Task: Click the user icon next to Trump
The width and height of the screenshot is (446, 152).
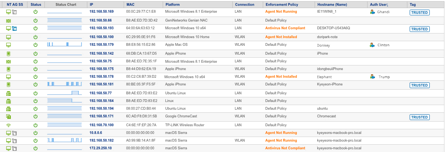Action: 372,77
